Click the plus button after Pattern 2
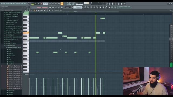The height and width of the screenshot is (97, 173). [83, 7]
